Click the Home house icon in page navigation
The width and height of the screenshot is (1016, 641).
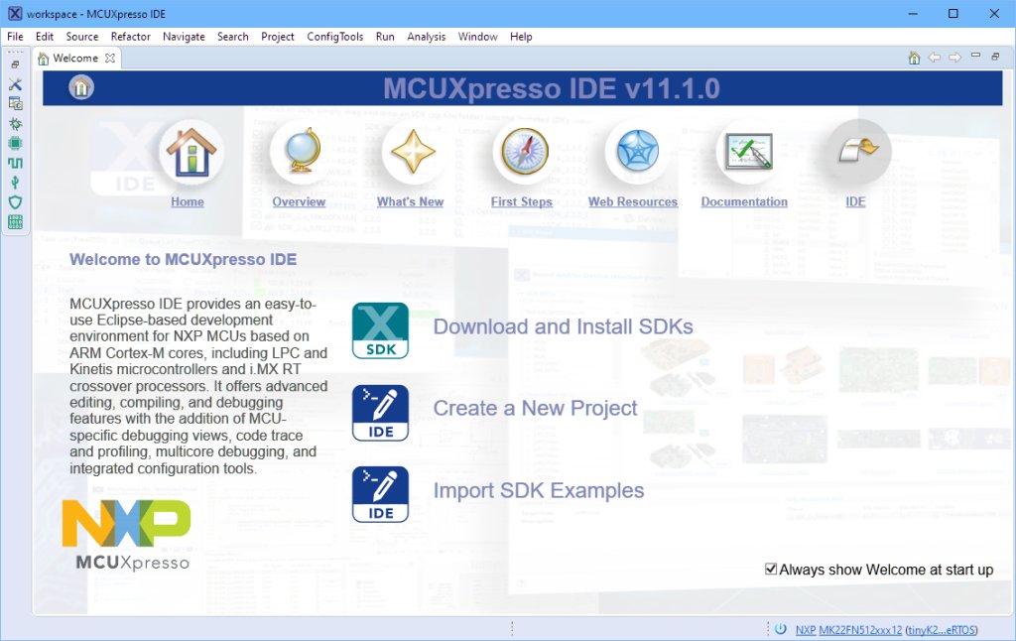(190, 152)
